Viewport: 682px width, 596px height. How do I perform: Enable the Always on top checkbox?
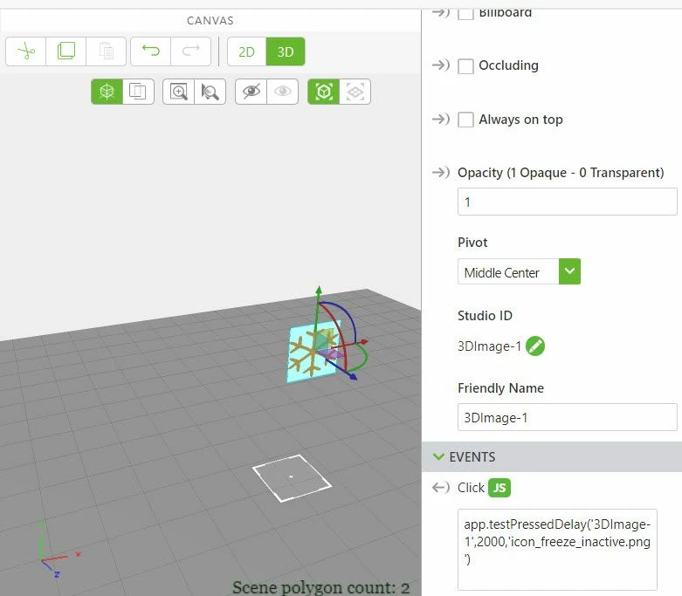coord(465,120)
